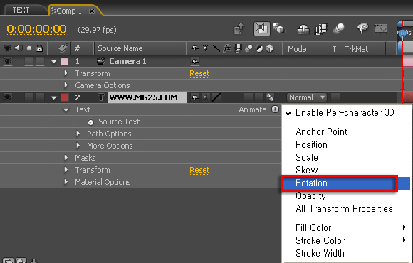Click the Label tag column header icon
Screen dimensions: 413x263
click(x=63, y=48)
